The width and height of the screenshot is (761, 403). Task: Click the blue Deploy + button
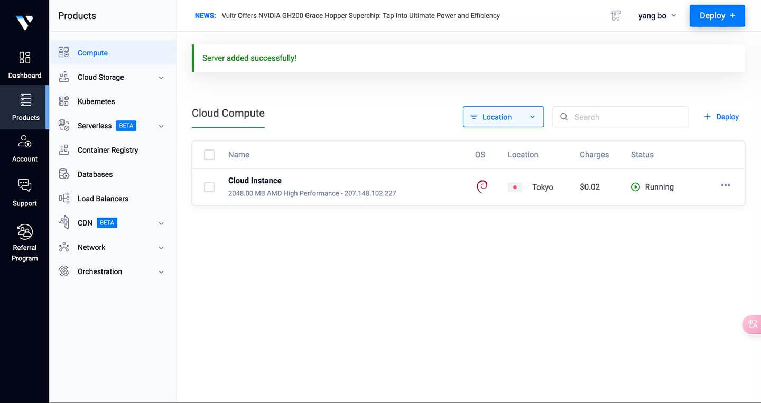coord(717,16)
